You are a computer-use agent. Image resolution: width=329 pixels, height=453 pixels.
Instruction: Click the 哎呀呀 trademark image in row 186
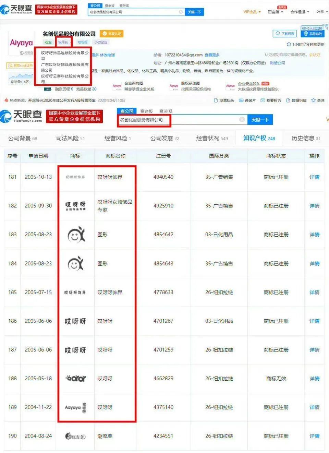[x=75, y=321]
